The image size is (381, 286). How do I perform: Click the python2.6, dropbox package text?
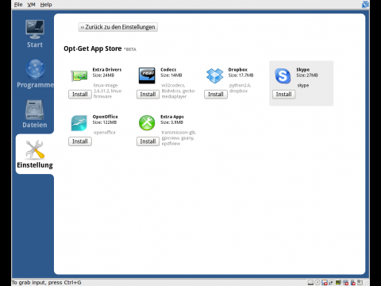(240, 88)
